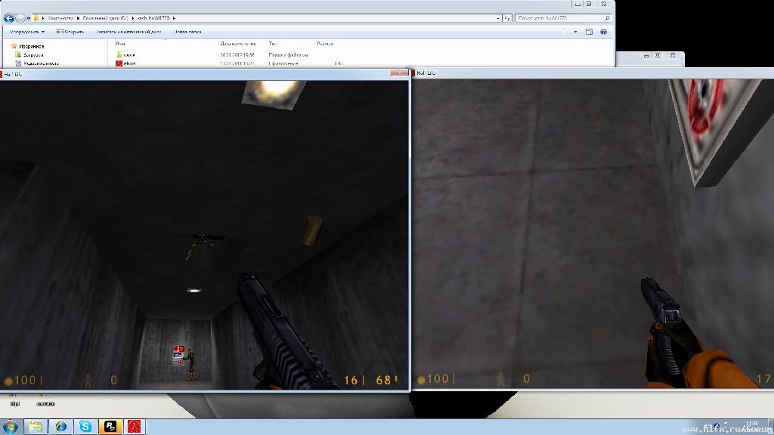Click the system clock in the tray
The image size is (774, 435).
(x=752, y=427)
